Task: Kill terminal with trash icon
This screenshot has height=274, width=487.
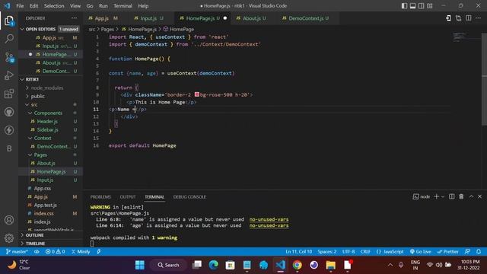Action: click(461, 196)
